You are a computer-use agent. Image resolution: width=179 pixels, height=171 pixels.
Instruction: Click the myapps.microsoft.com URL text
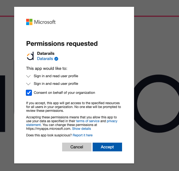pyautogui.click(x=48, y=128)
